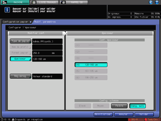Select thickness option (1)
161x121 pixels.
[91, 45]
